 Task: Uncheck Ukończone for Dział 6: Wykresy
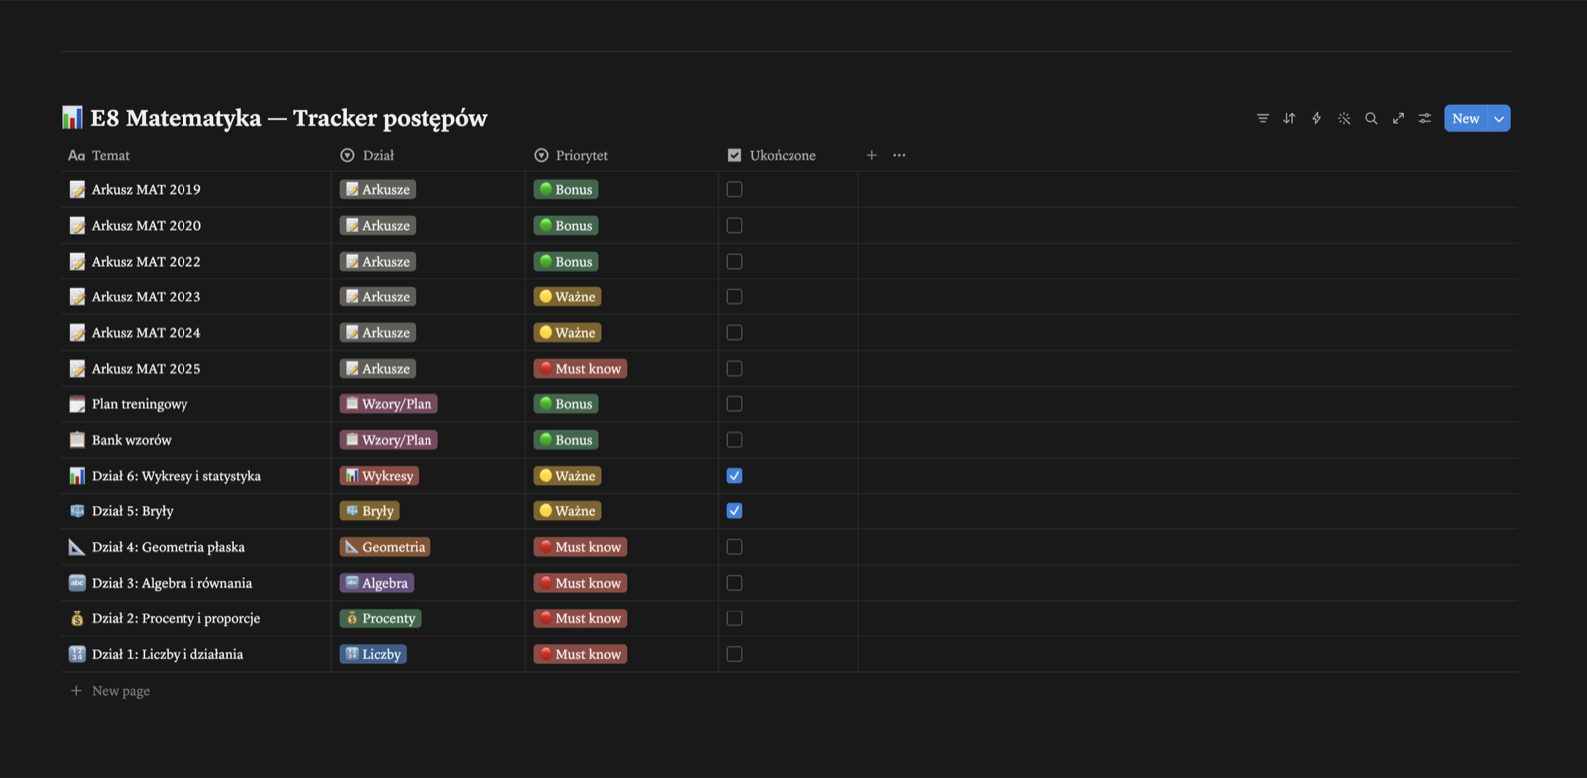click(x=734, y=476)
